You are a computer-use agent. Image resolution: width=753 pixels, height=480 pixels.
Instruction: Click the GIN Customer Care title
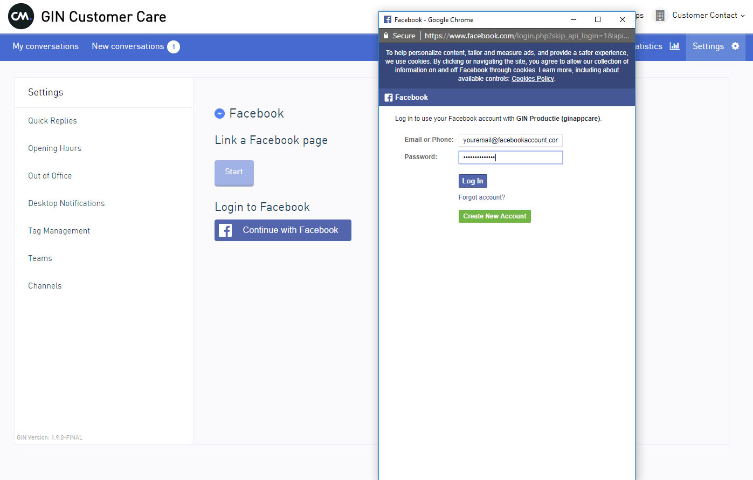[x=103, y=17]
